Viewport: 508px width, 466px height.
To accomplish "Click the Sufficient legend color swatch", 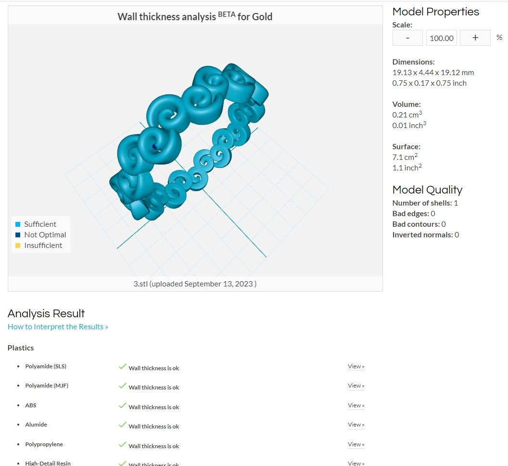I will click(18, 224).
